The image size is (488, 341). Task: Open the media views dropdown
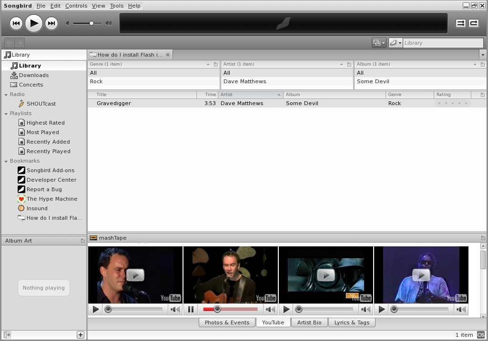pyautogui.click(x=379, y=43)
